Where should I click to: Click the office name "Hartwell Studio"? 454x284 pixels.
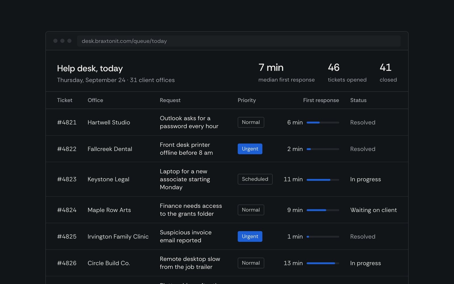109,122
